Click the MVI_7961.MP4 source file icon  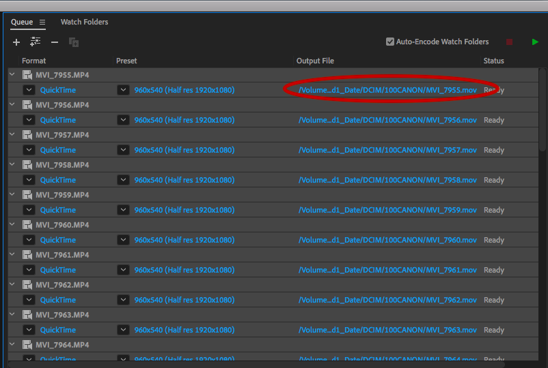click(27, 255)
